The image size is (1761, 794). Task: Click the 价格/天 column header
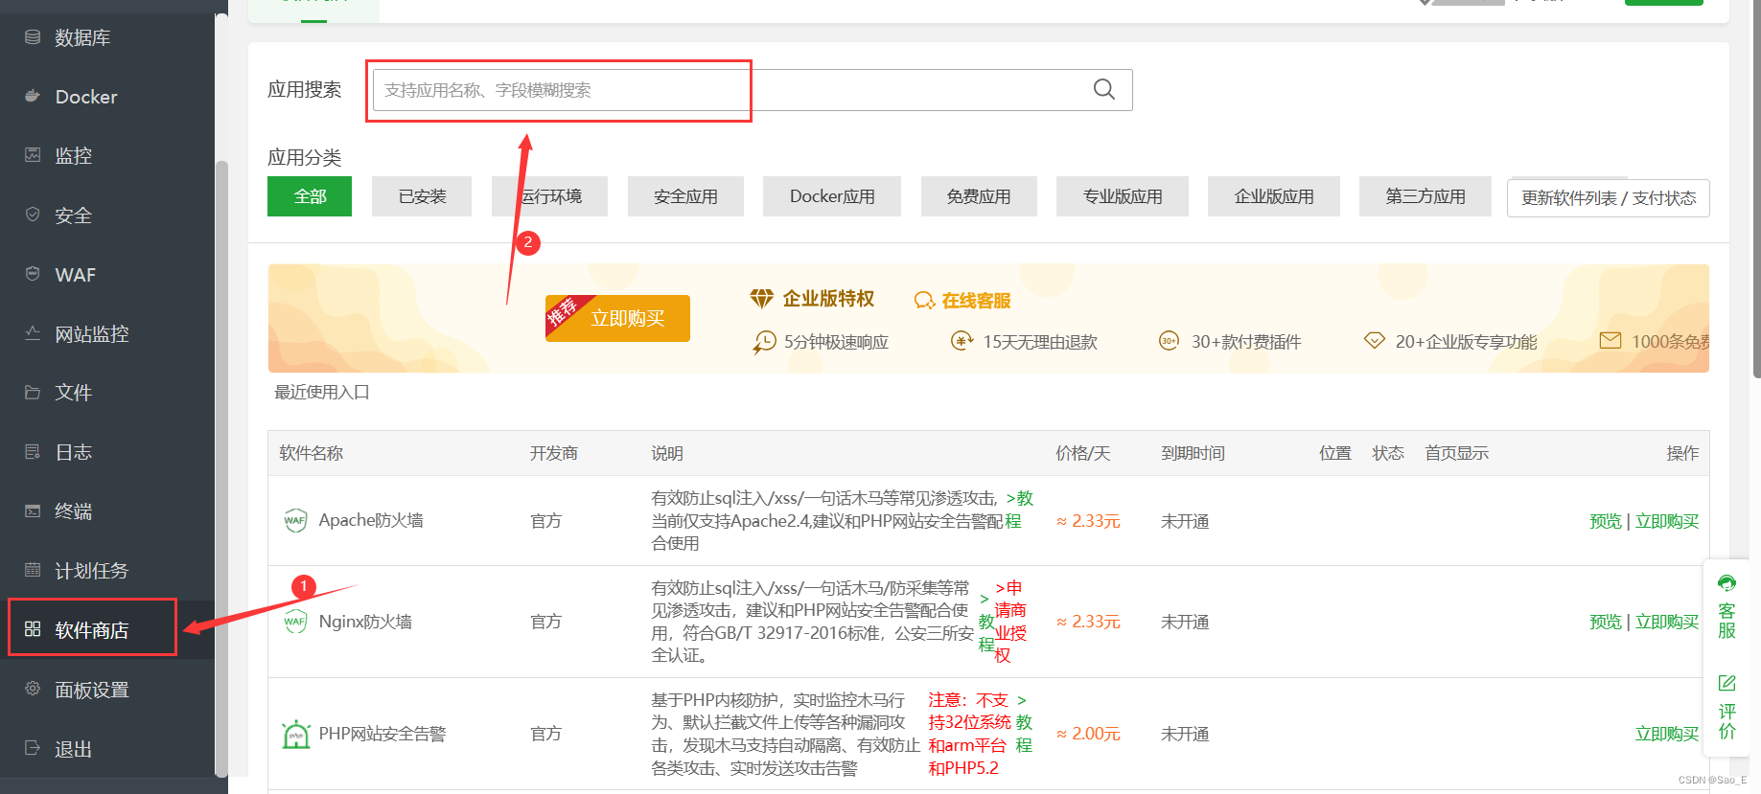pos(1083,453)
